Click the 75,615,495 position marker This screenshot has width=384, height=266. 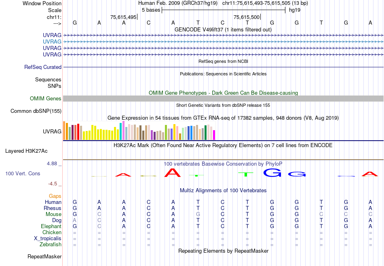pyautogui.click(x=123, y=17)
